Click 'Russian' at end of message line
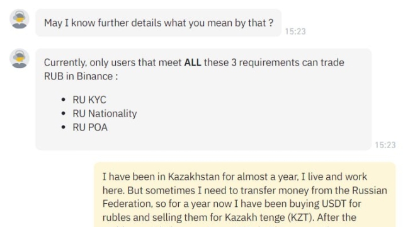The width and height of the screenshot is (403, 227). [x=370, y=190]
